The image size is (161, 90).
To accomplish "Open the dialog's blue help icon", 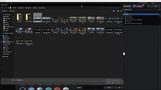I will [121, 11].
